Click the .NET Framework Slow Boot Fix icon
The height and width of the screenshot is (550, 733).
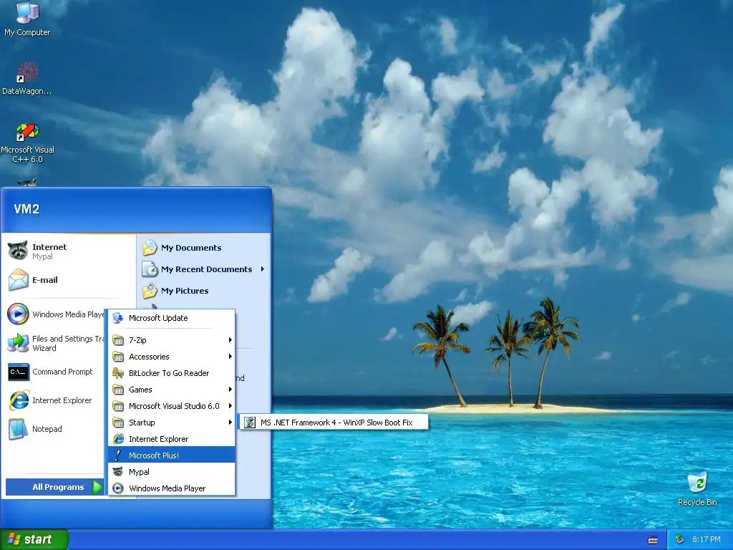click(x=250, y=423)
